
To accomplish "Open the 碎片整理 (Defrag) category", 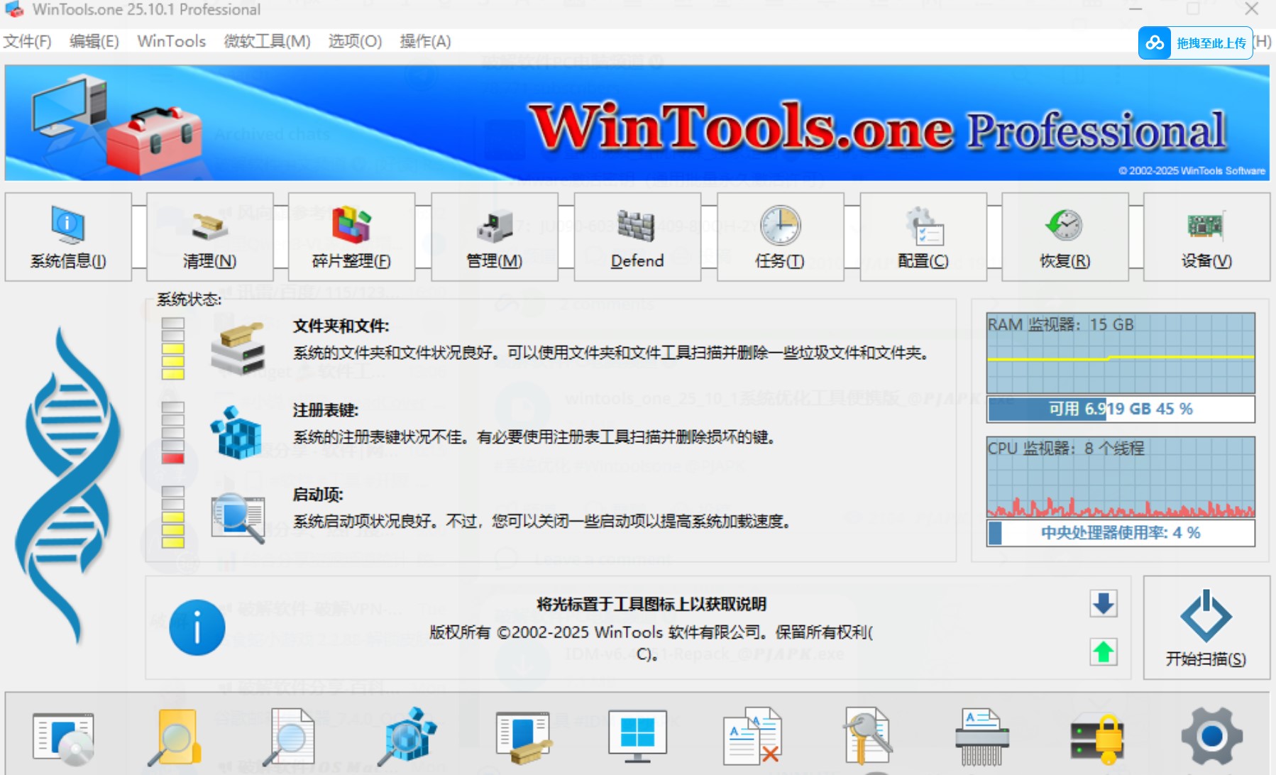I will [351, 238].
